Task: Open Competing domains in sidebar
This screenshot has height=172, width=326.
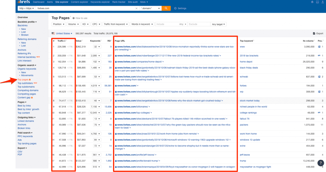Action: [28, 90]
